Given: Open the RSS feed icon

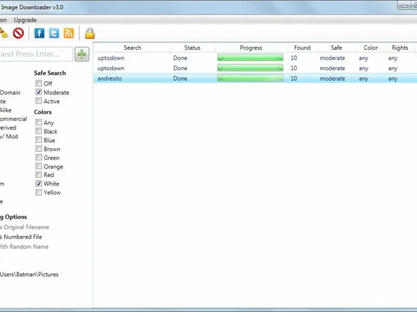Looking at the screenshot, I should tap(69, 33).
